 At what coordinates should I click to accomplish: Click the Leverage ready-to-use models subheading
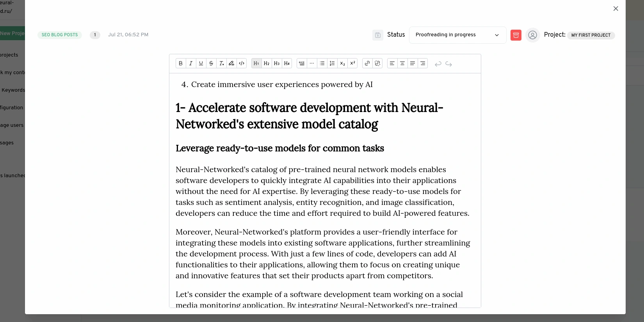point(280,148)
